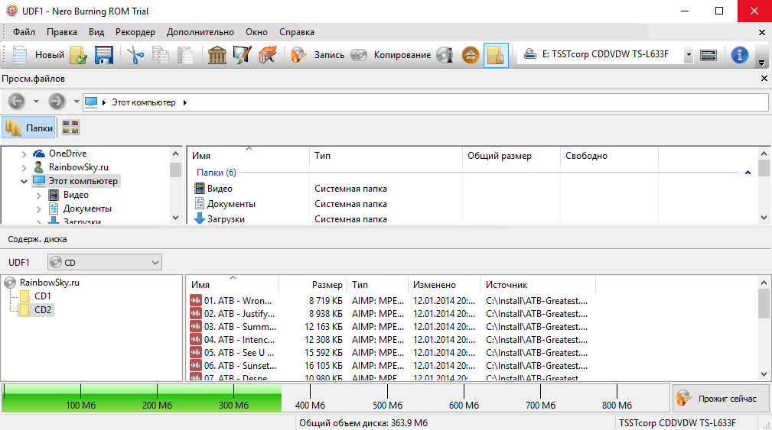Image resolution: width=772 pixels, height=430 pixels.
Task: Open the recorder selection dropdown arrow
Action: click(x=689, y=55)
